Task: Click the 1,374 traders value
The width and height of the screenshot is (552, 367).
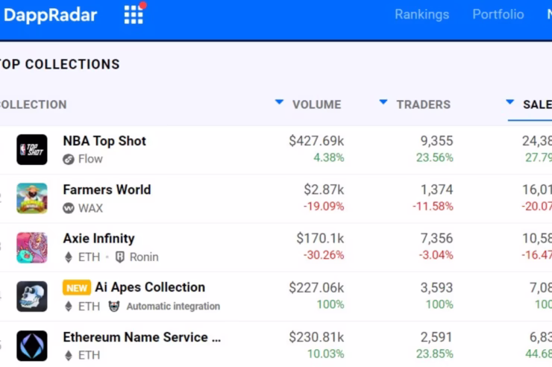Action: point(436,189)
